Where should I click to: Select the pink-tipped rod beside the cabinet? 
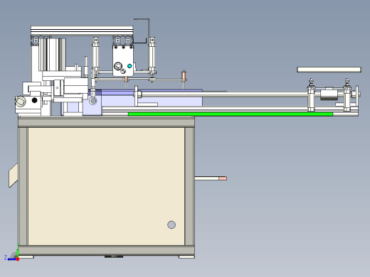[211, 178]
